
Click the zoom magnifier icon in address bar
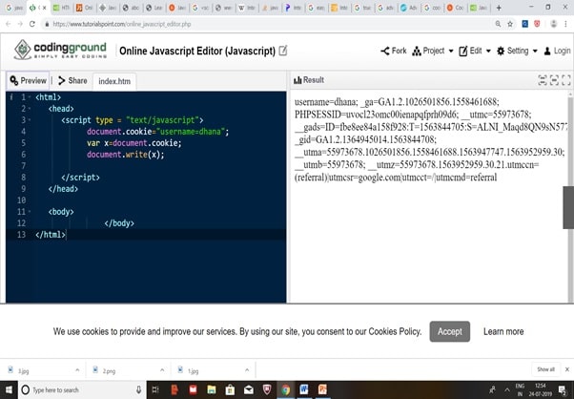pos(498,24)
